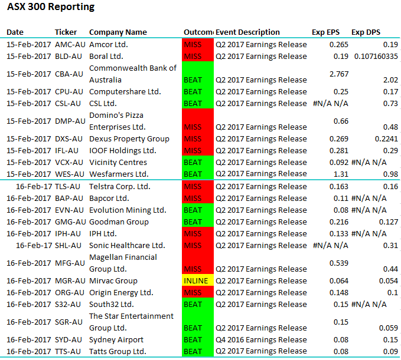Select company cell Tatts Group Ltd.

pos(118,352)
